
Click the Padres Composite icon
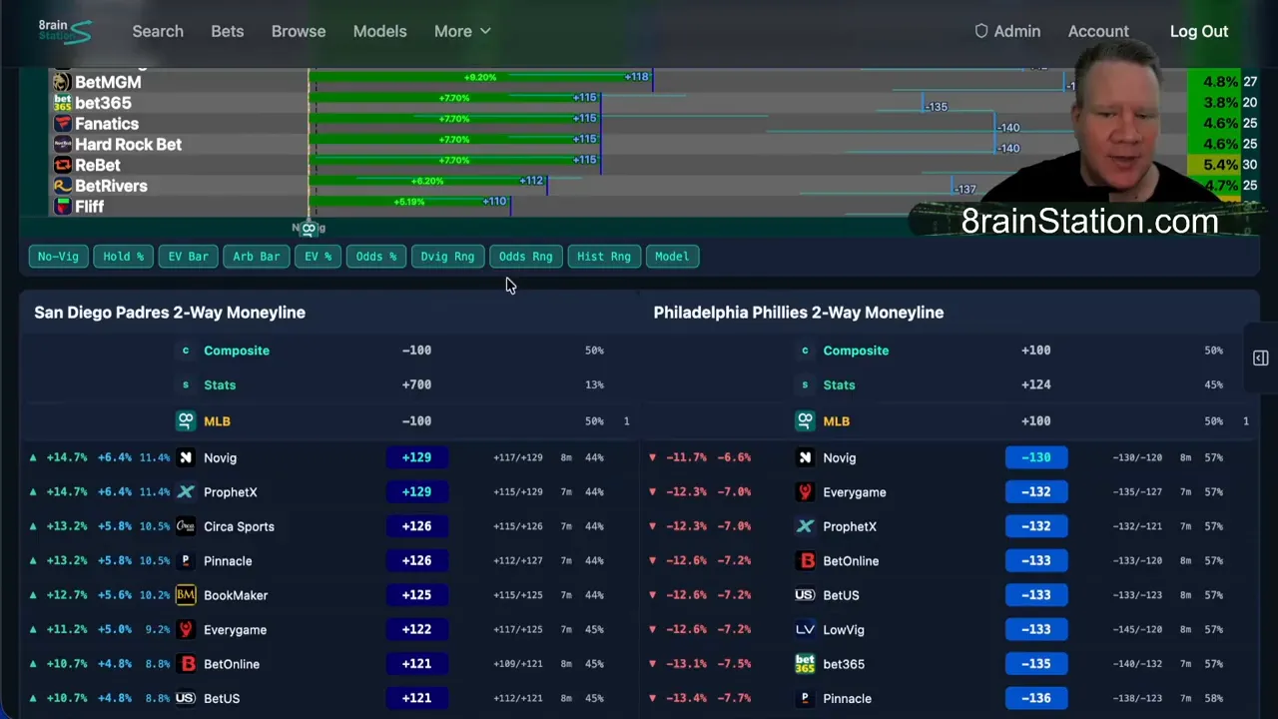pyautogui.click(x=185, y=351)
